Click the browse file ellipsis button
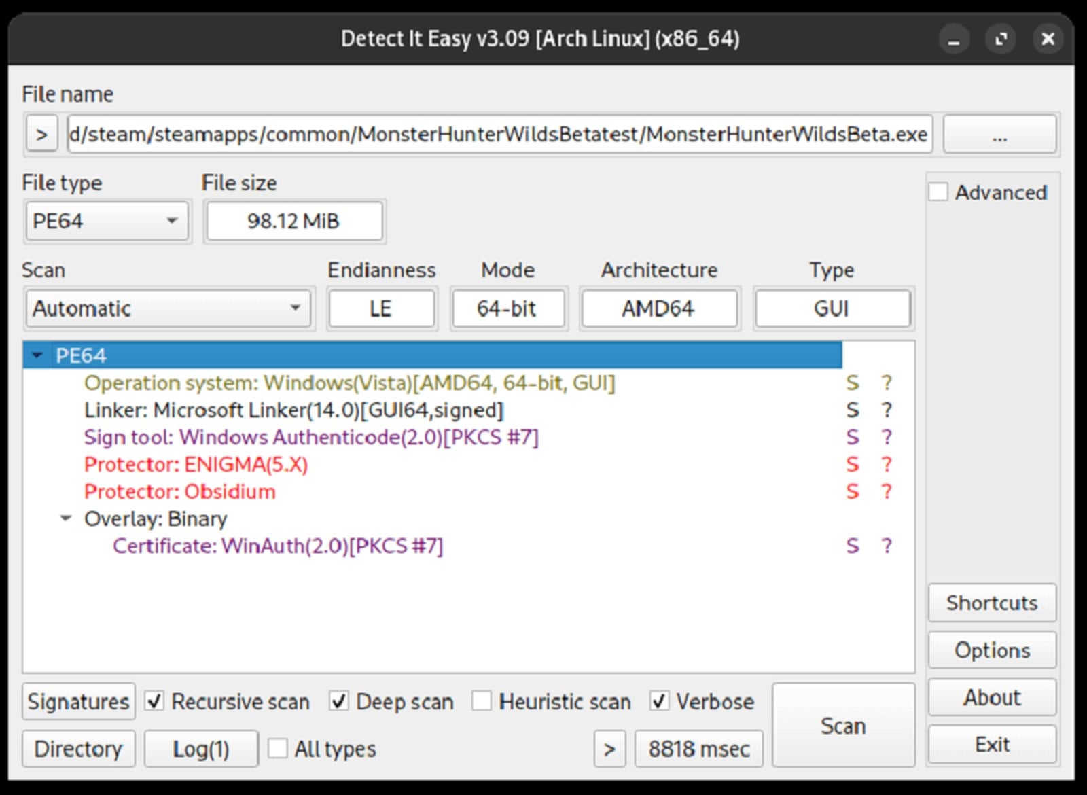This screenshot has width=1087, height=795. coord(999,135)
